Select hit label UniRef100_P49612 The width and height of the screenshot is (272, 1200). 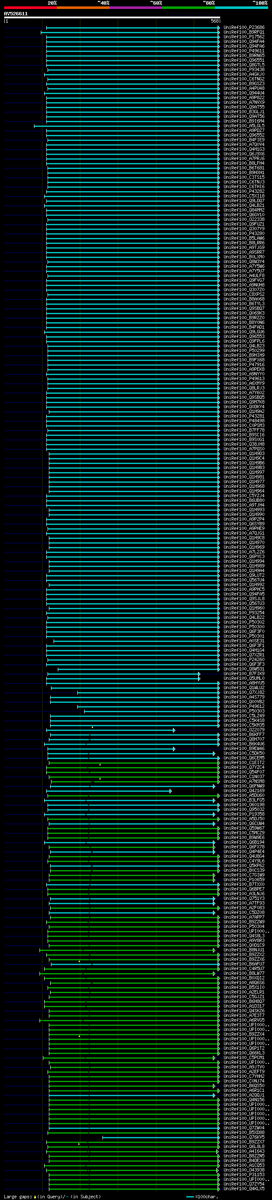[x=244, y=706]
